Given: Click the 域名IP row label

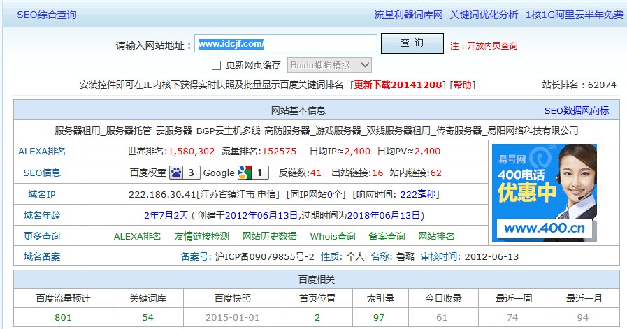Looking at the screenshot, I should point(42,194).
